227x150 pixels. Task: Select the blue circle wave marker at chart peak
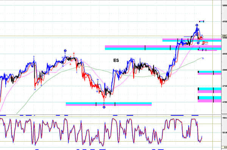[x=197, y=25]
